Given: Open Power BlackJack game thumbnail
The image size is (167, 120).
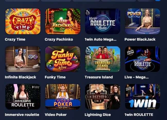Looking at the screenshot, I should click(x=143, y=21).
